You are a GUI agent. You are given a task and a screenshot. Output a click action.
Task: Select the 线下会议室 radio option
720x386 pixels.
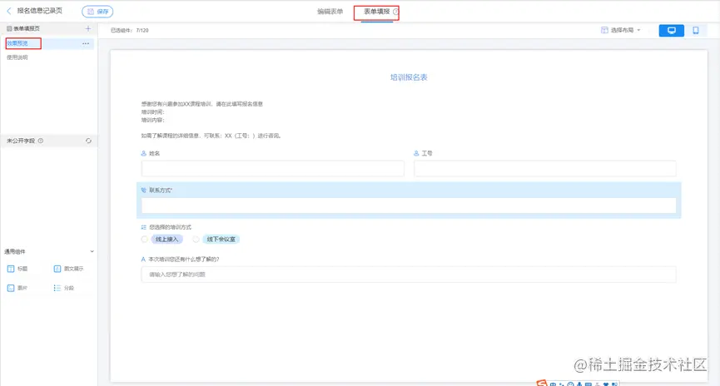(x=196, y=239)
